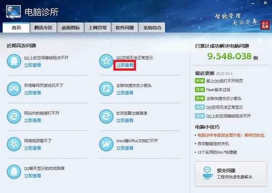Open tip 夜间智能定时关机
This screenshot has width=272, height=193.
tap(213, 144)
